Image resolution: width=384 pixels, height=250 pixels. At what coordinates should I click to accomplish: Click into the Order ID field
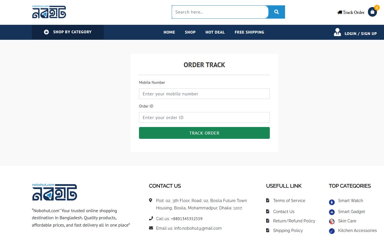click(204, 117)
